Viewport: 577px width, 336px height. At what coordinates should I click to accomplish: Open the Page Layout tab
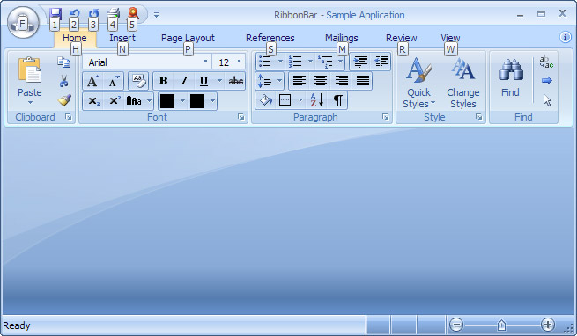pyautogui.click(x=188, y=38)
